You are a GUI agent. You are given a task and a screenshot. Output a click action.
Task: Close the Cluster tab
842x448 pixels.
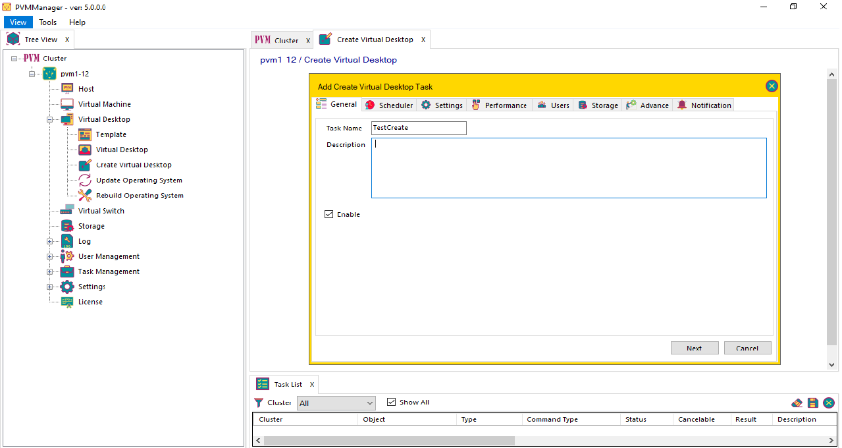307,41
